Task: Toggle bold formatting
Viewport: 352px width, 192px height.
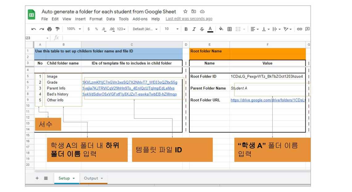Action: point(186,29)
